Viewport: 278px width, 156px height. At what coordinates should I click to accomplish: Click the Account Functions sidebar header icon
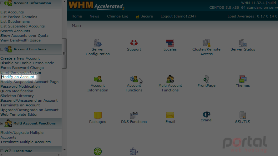tap(8, 49)
